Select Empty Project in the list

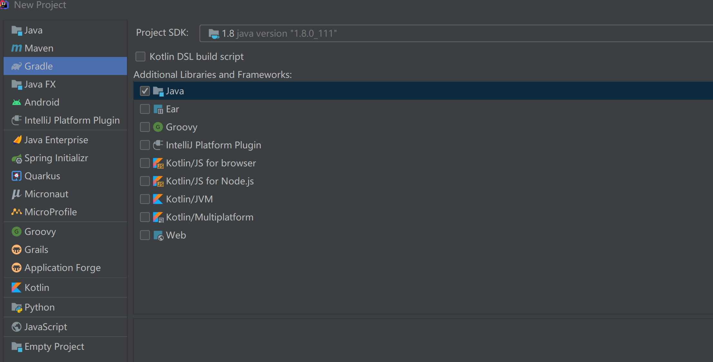pos(54,347)
